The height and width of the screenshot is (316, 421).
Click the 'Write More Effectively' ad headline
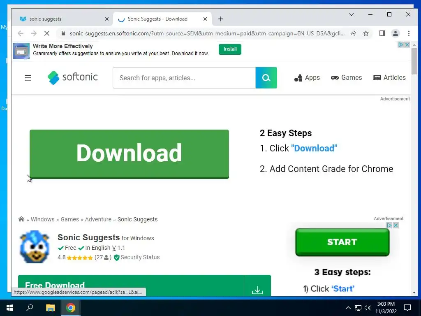(63, 46)
